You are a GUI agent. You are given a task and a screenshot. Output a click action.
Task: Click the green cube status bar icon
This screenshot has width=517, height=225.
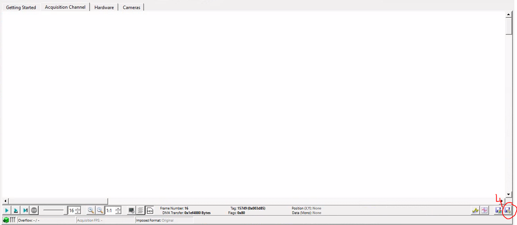pyautogui.click(x=6, y=220)
